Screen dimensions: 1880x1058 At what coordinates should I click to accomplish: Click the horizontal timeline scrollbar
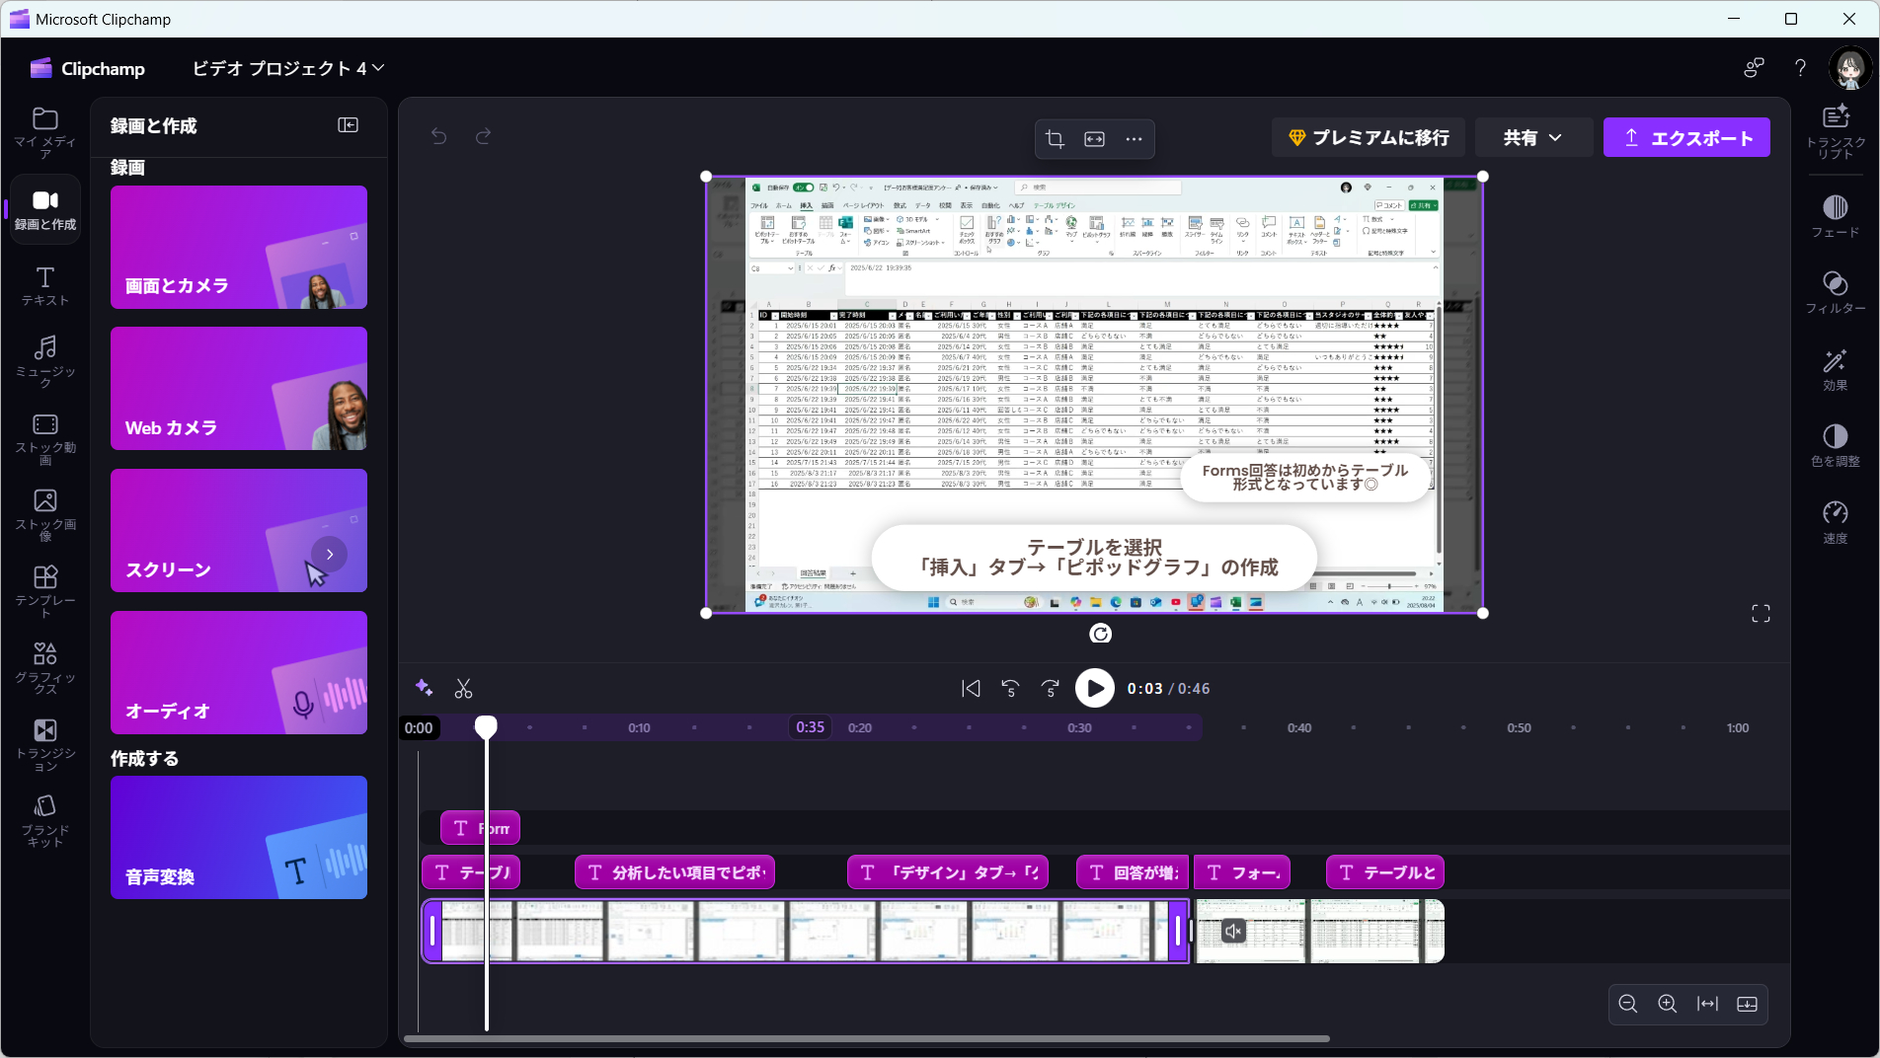tap(866, 1038)
